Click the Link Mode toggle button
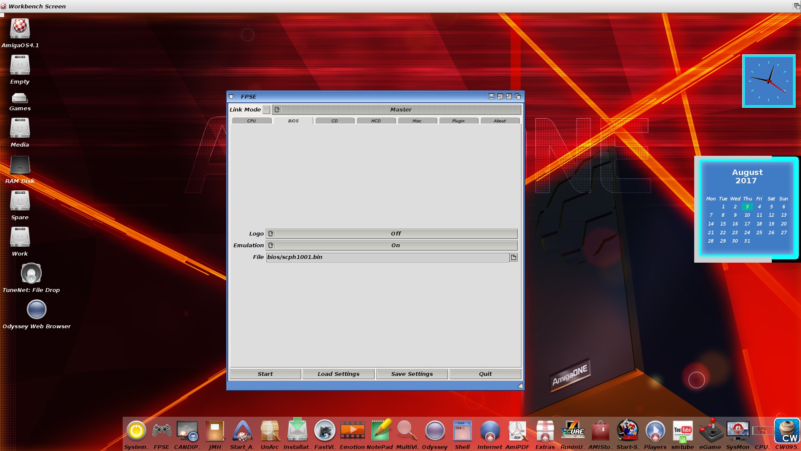The image size is (801, 451). tap(267, 109)
